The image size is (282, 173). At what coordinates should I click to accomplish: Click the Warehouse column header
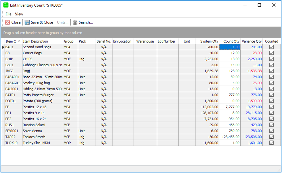pos(145,41)
